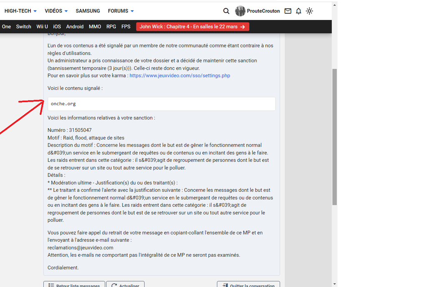Open private messages envelope icon

click(288, 11)
